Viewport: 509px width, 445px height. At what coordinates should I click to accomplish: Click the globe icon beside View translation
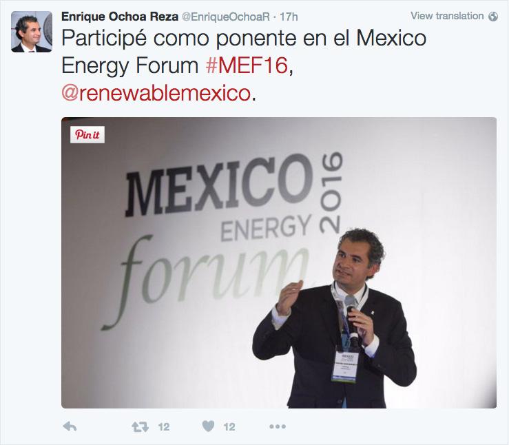click(x=493, y=17)
